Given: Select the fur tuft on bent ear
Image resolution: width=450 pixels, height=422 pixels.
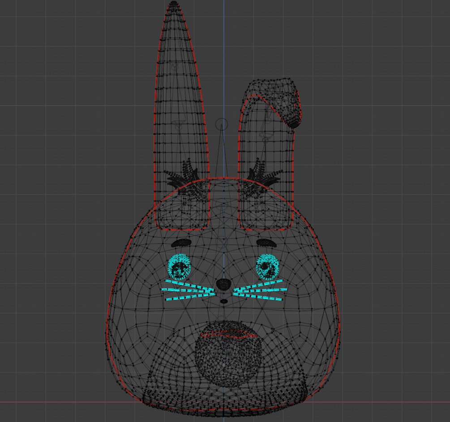Looking at the screenshot, I should coord(262,179).
